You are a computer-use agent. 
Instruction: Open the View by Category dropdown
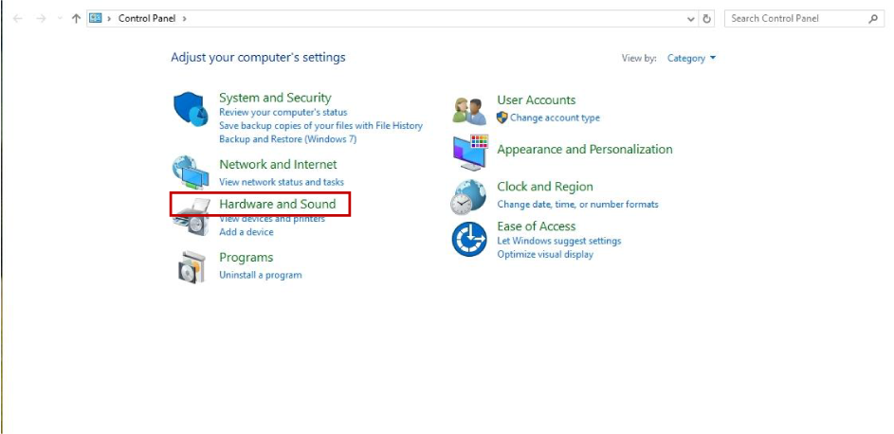(691, 58)
